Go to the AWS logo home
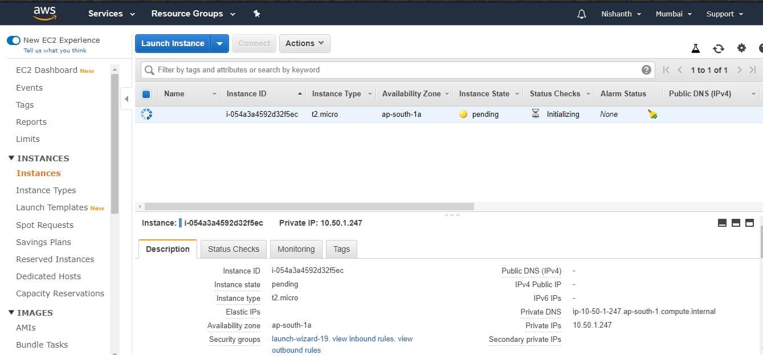The image size is (763, 359). 44,14
